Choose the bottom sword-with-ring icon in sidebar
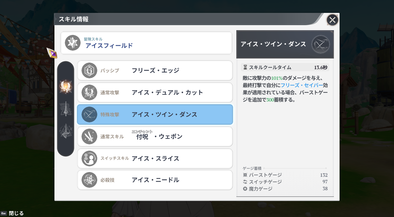 (x=66, y=131)
